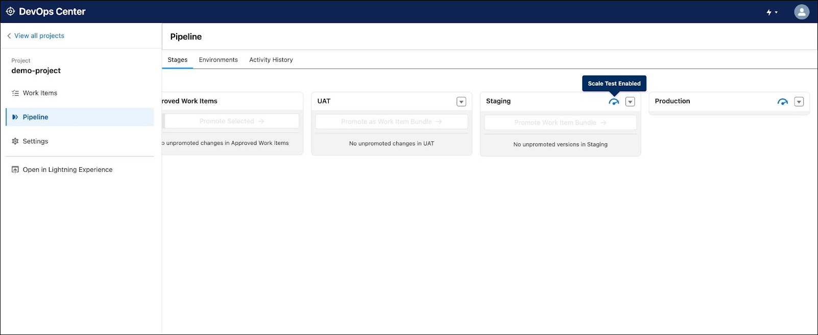Click the UAT stage title
This screenshot has height=335, width=818.
[324, 101]
